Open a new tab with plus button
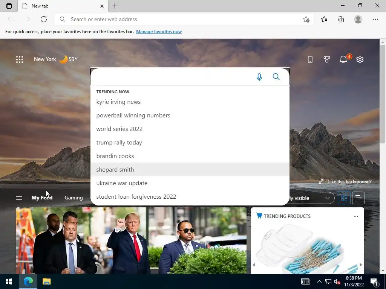Viewport: 386px width, 289px height. pyautogui.click(x=115, y=6)
